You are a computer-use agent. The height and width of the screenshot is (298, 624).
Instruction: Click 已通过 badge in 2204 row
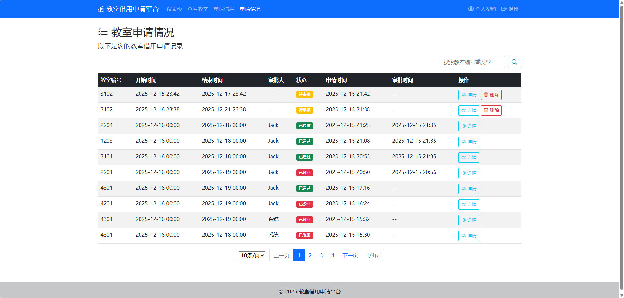point(304,126)
